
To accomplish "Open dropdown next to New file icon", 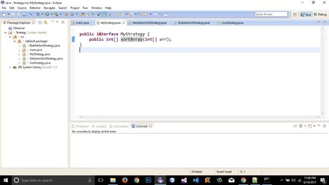I will point(9,14).
